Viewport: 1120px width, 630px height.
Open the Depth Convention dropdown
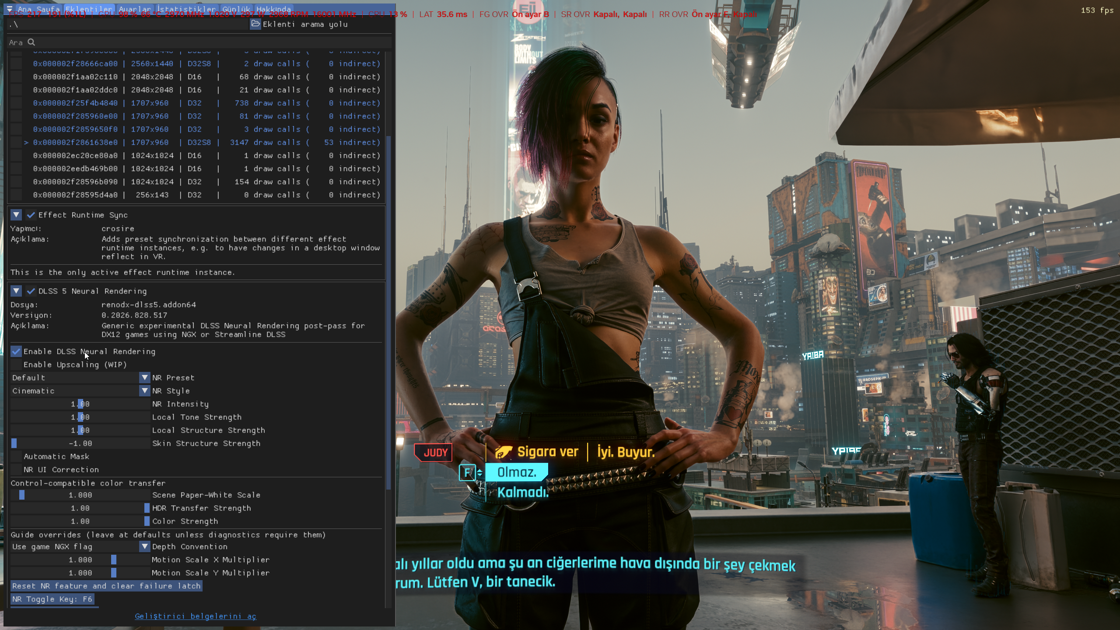[x=145, y=546]
